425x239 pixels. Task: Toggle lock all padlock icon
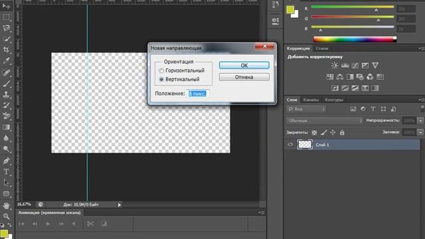point(342,133)
